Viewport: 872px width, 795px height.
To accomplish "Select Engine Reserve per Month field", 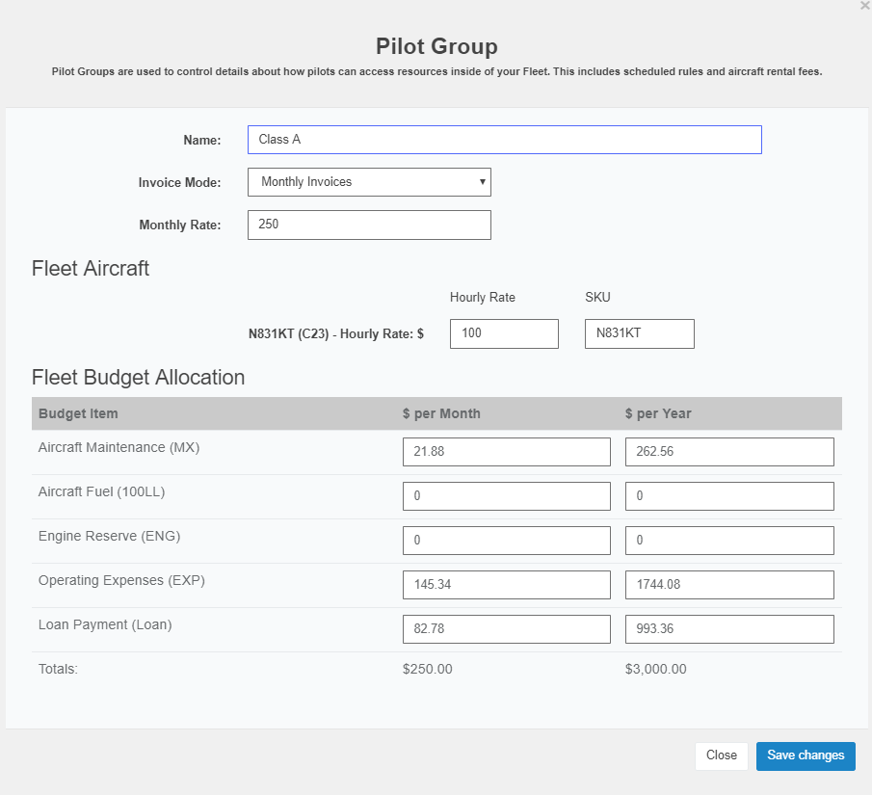I will [x=507, y=541].
